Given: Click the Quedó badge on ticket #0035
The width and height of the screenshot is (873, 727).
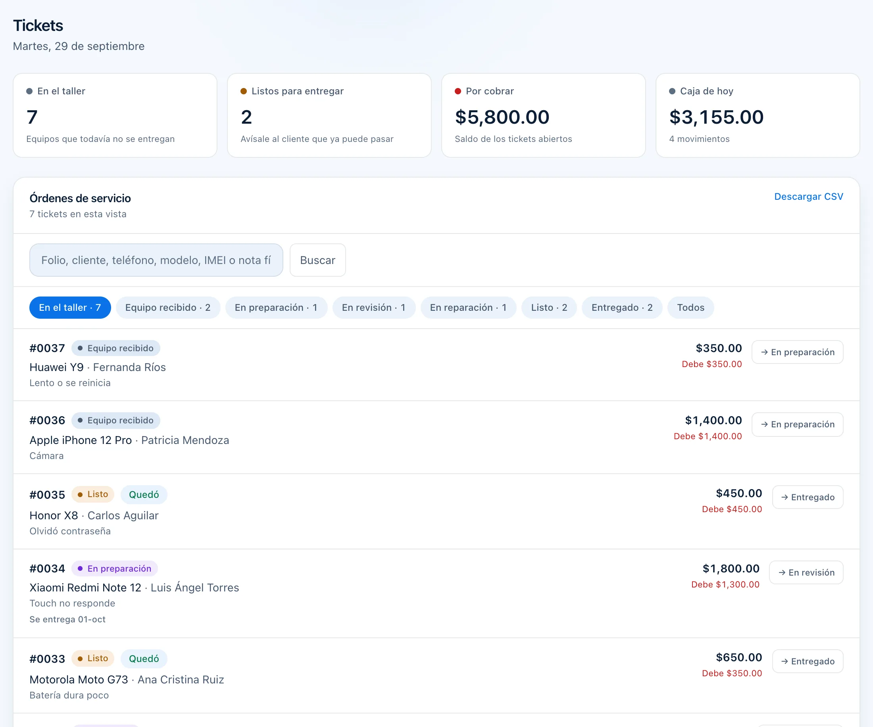Looking at the screenshot, I should 144,494.
